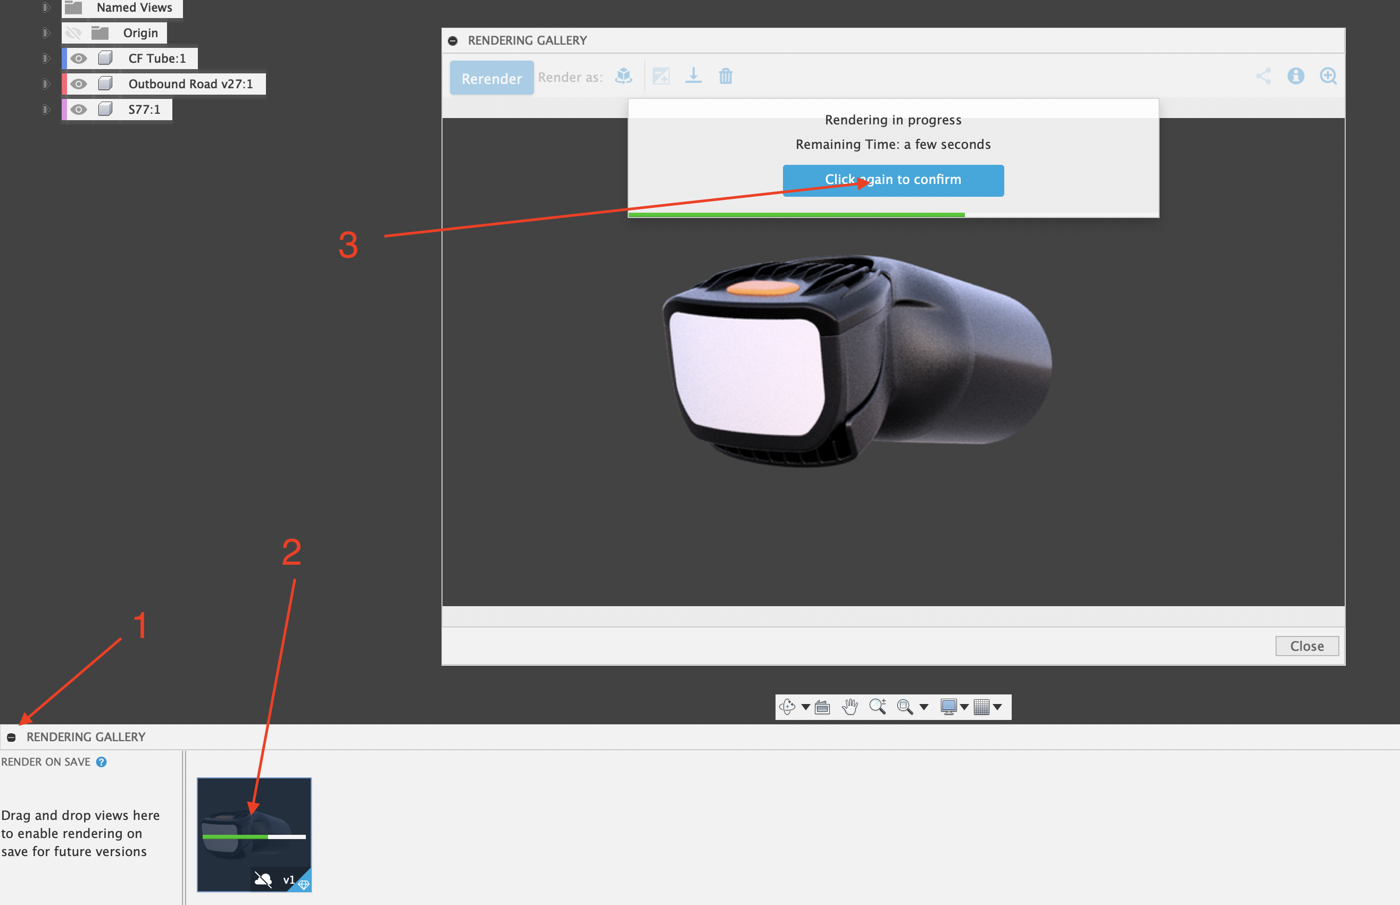The image size is (1400, 905).
Task: Share the render via the share icon
Action: [1264, 77]
